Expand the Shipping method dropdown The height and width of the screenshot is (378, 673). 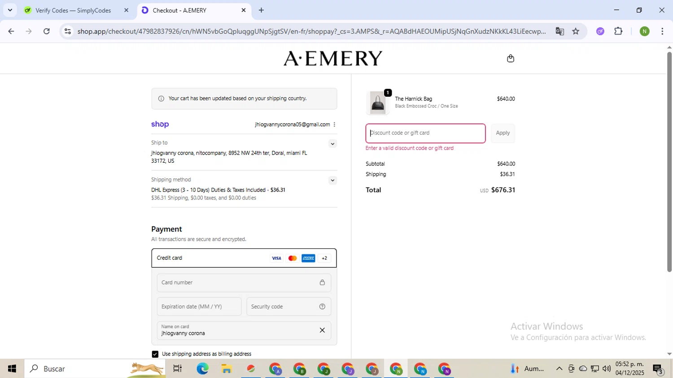coord(332,180)
